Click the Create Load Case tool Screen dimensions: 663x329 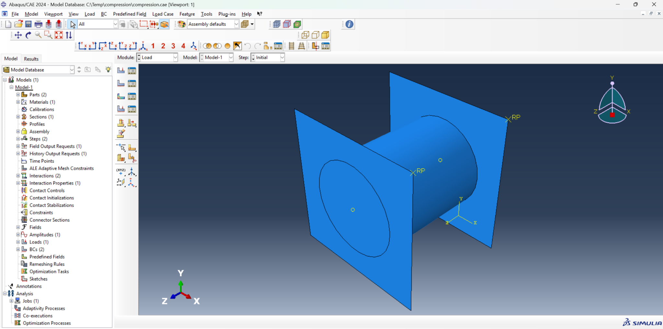pos(121,109)
